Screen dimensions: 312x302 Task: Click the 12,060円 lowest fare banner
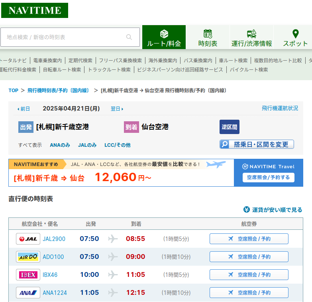point(121,173)
